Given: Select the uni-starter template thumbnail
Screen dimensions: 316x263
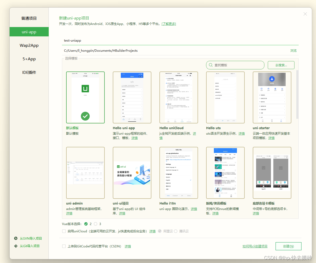Looking at the screenshot, I should click(272, 97).
